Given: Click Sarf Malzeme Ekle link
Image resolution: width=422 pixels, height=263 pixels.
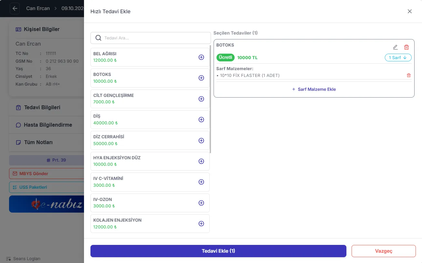Looking at the screenshot, I should point(314,89).
